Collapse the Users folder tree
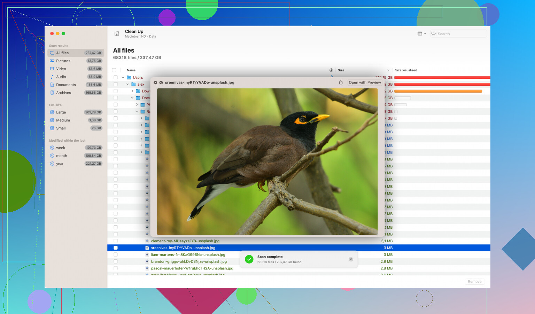 [x=123, y=78]
